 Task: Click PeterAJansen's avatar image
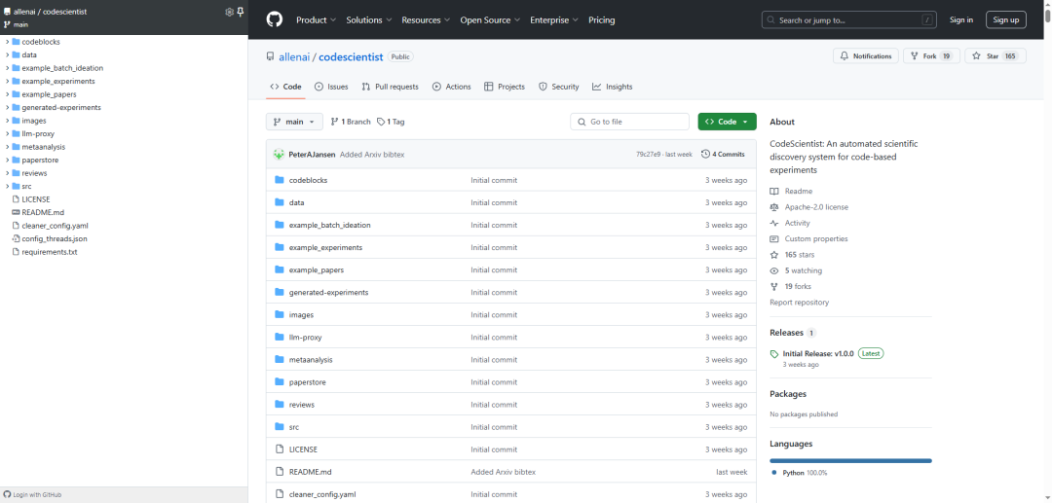click(x=280, y=154)
